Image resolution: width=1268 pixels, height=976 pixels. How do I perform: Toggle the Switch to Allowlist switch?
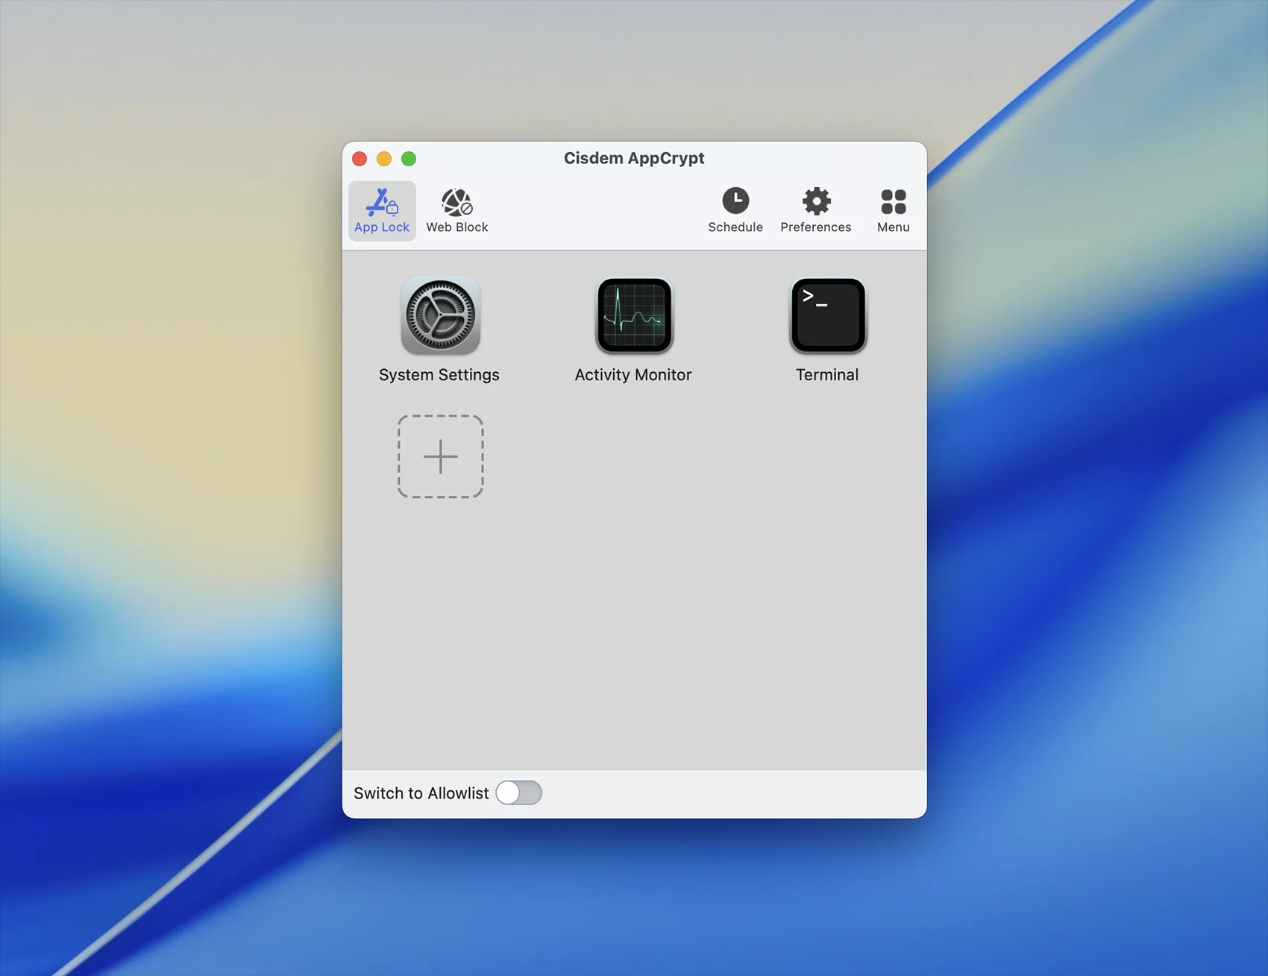point(519,793)
